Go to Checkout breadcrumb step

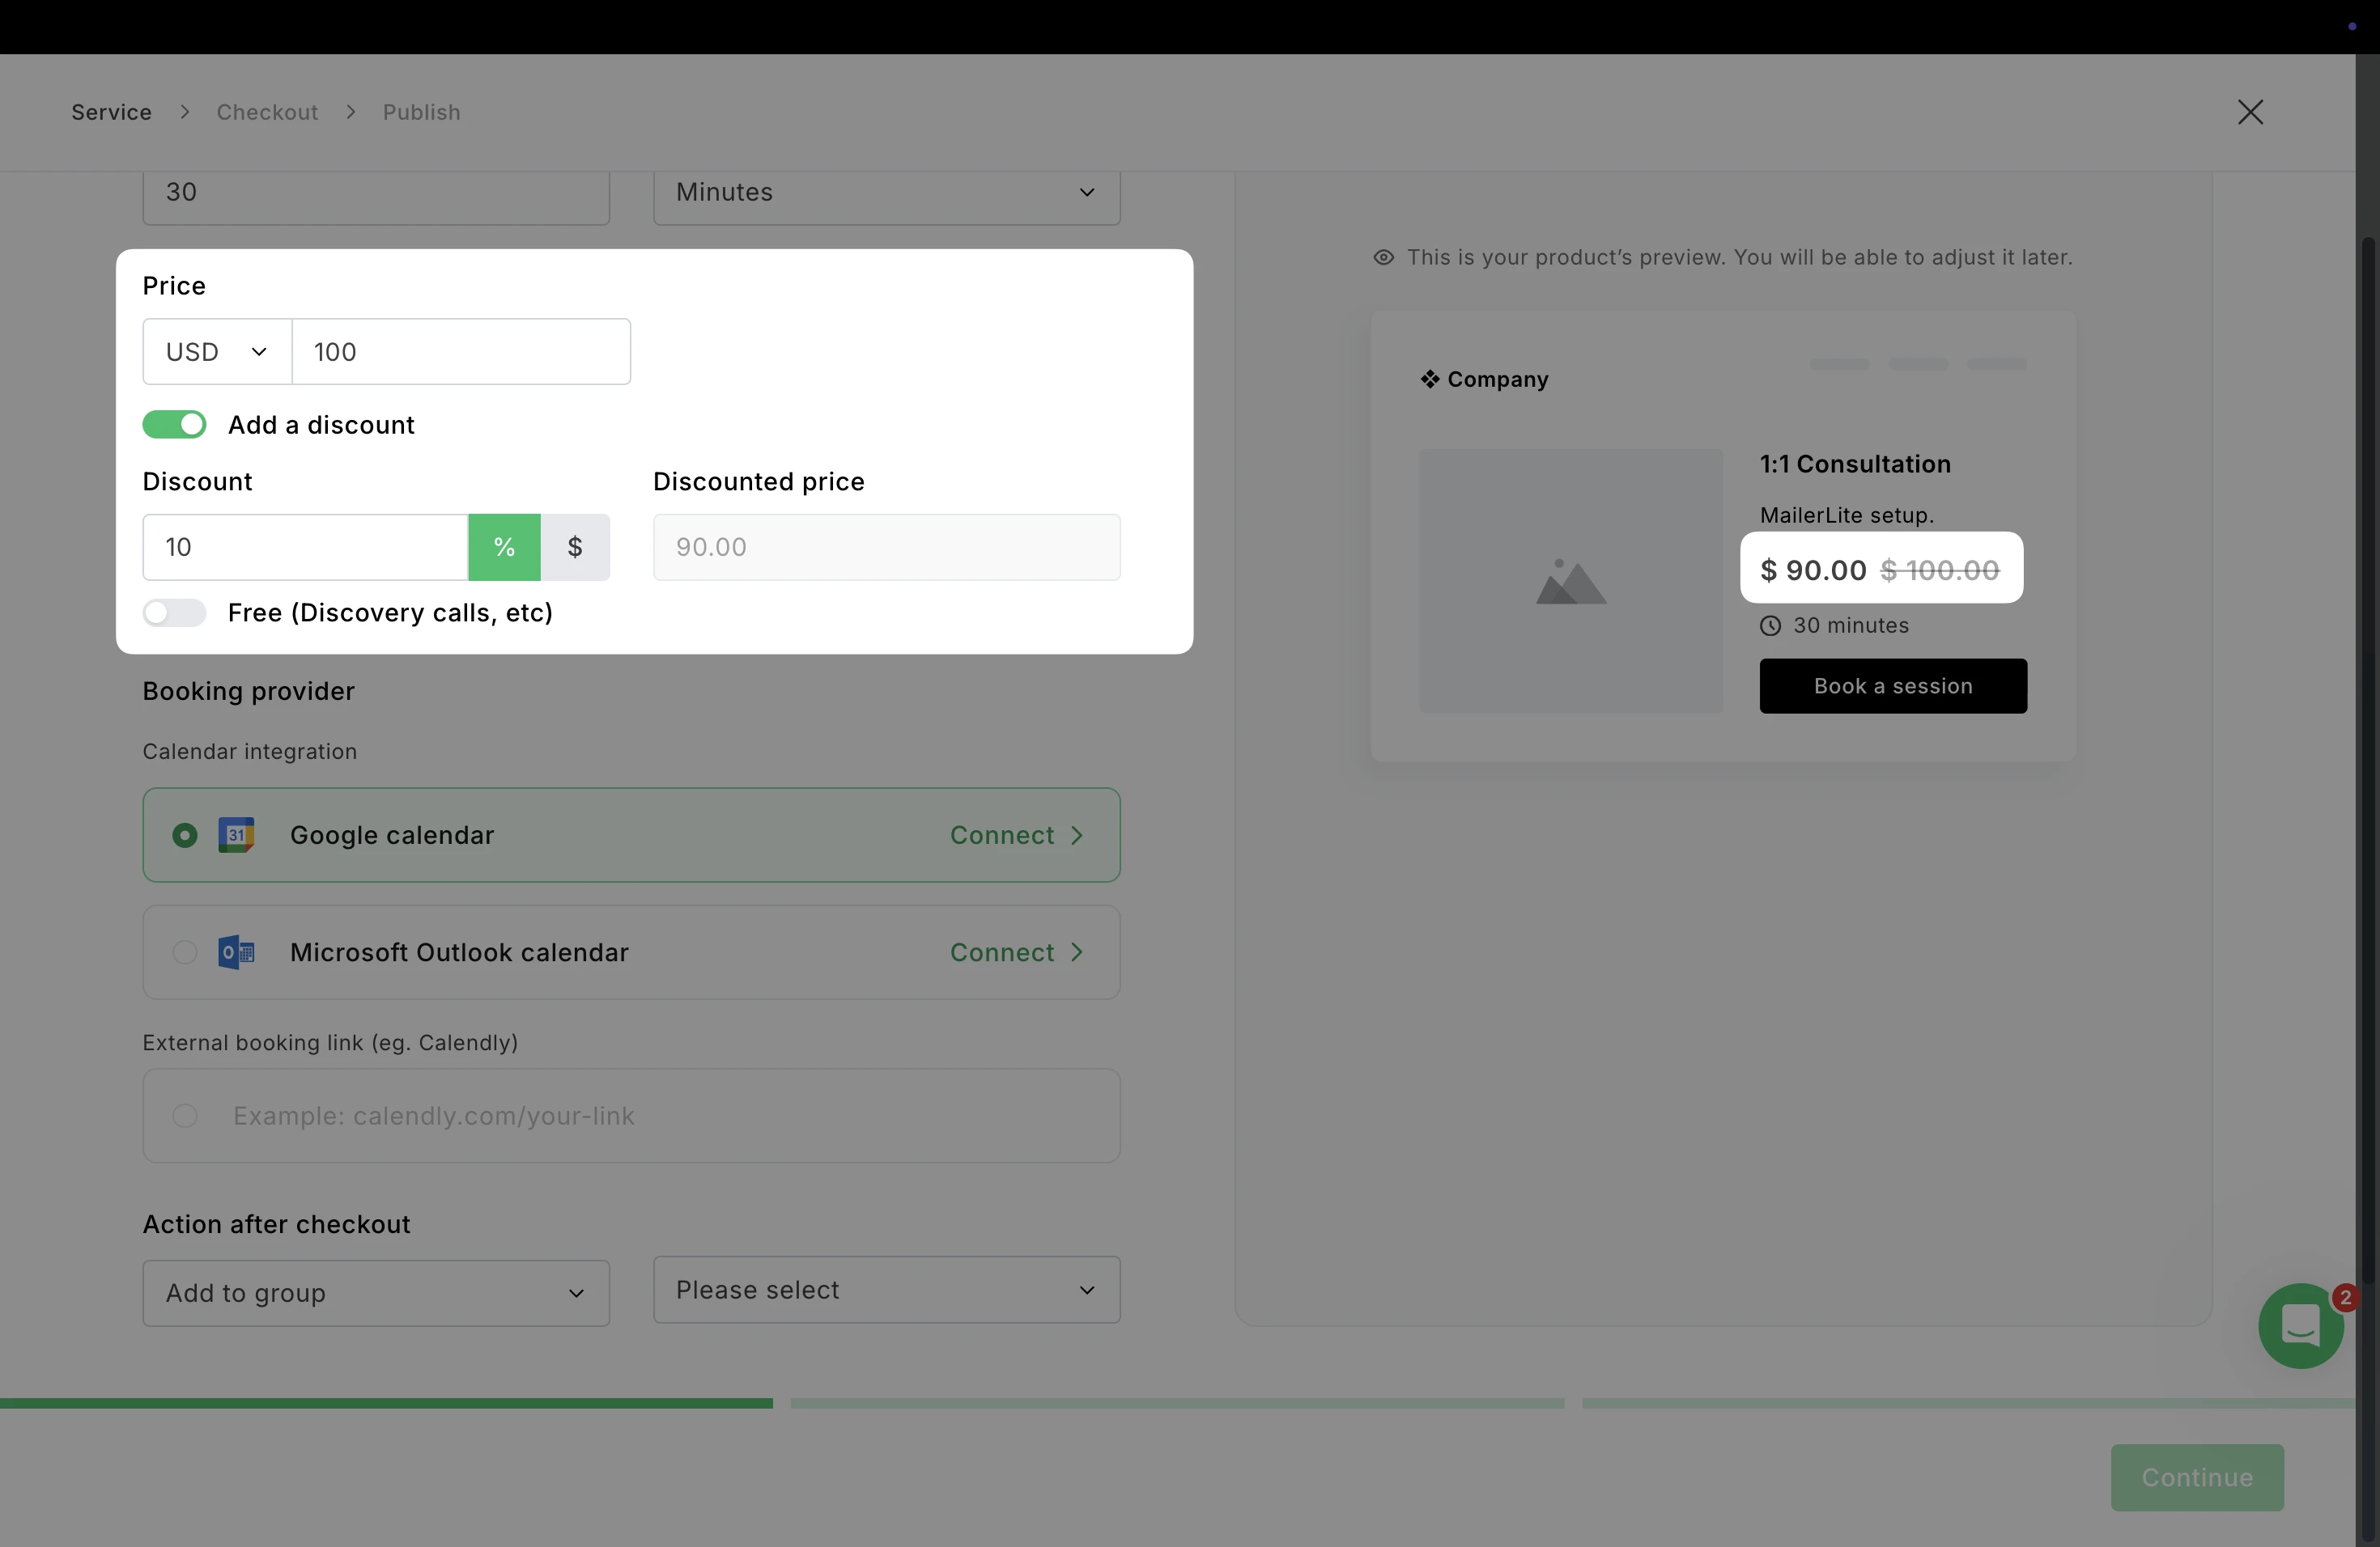tap(267, 112)
